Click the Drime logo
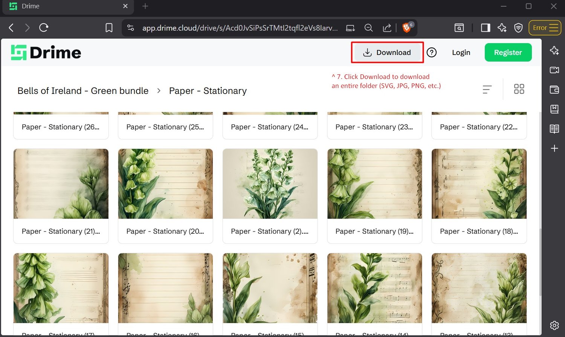 46,53
